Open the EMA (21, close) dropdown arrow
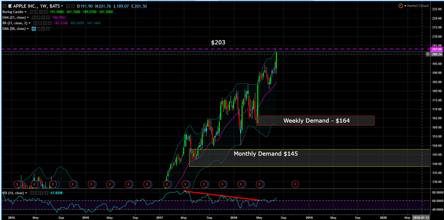This screenshot has height=220, width=444. [x=28, y=17]
